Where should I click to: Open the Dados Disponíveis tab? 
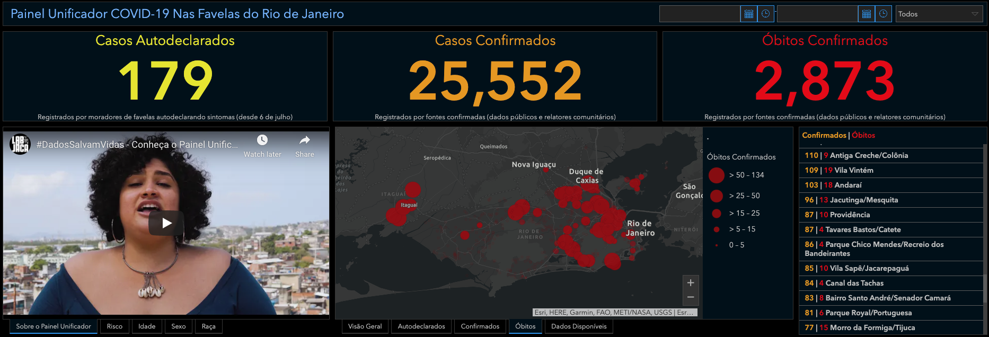(x=579, y=326)
